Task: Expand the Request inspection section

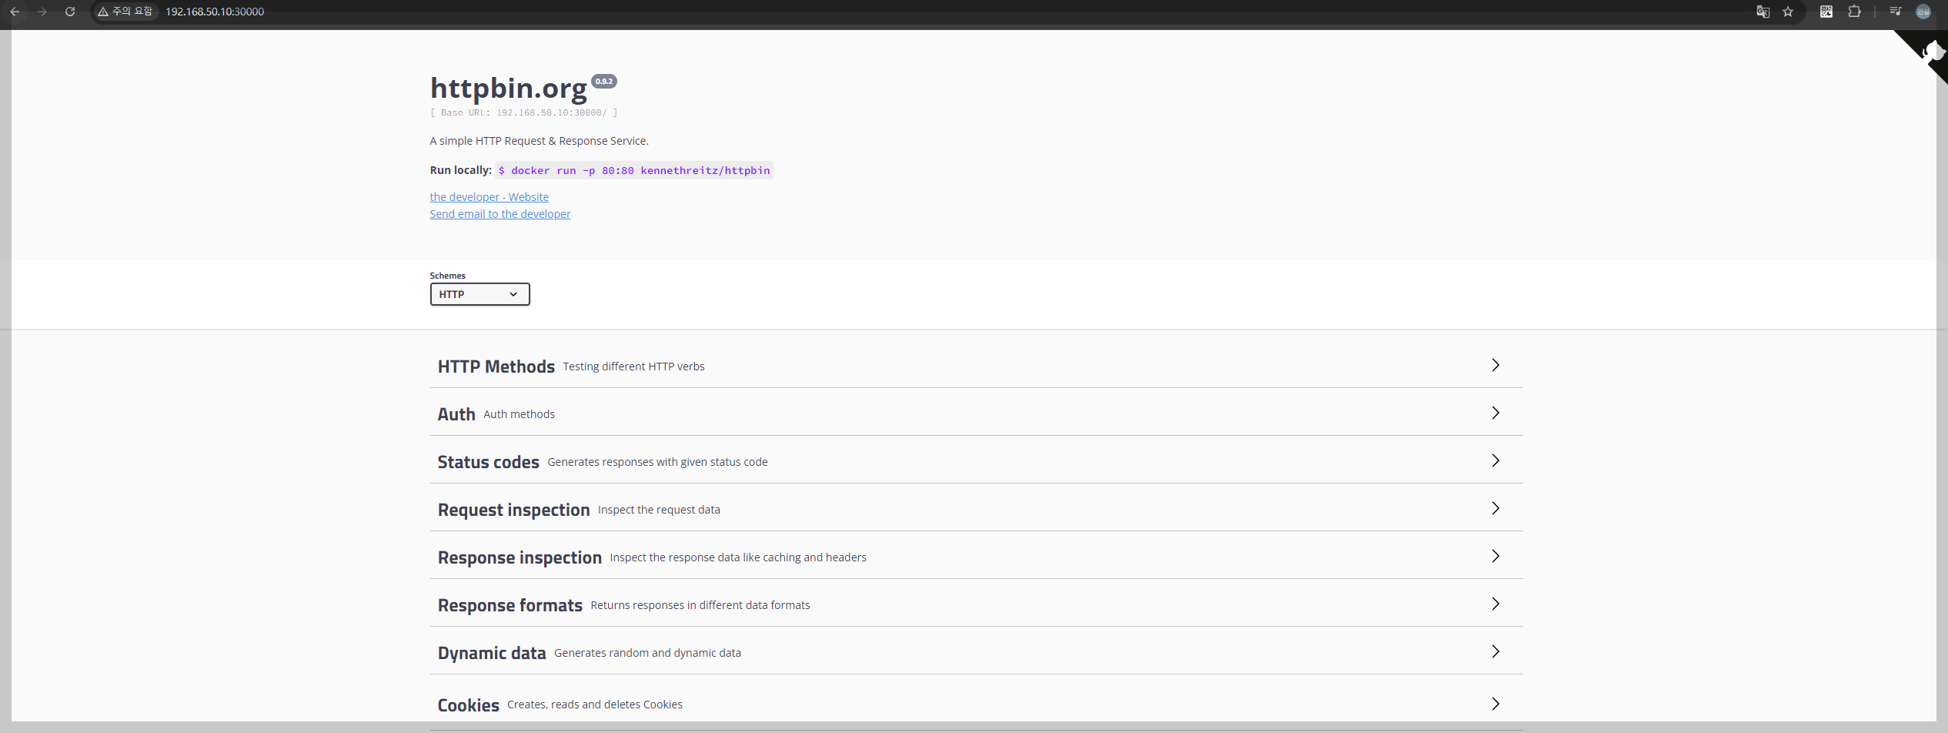Action: 976,509
